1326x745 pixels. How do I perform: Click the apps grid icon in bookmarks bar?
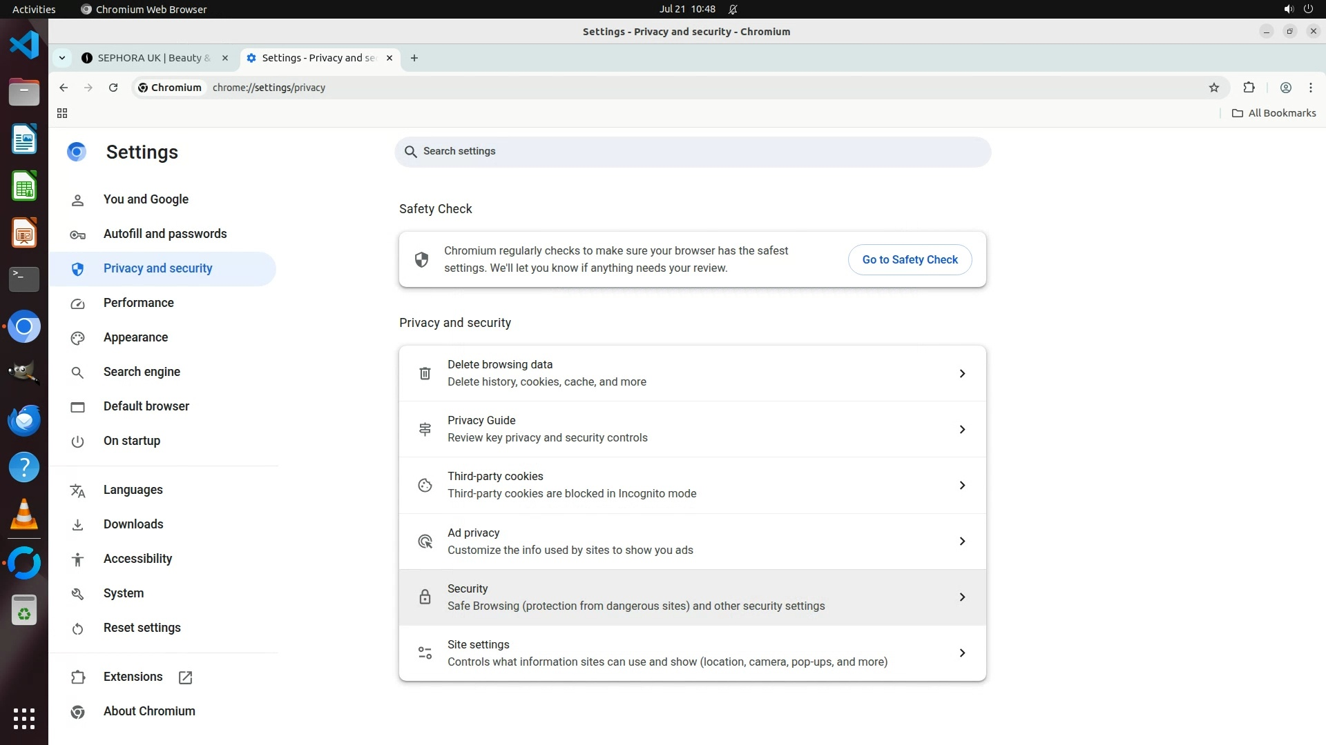click(x=62, y=113)
